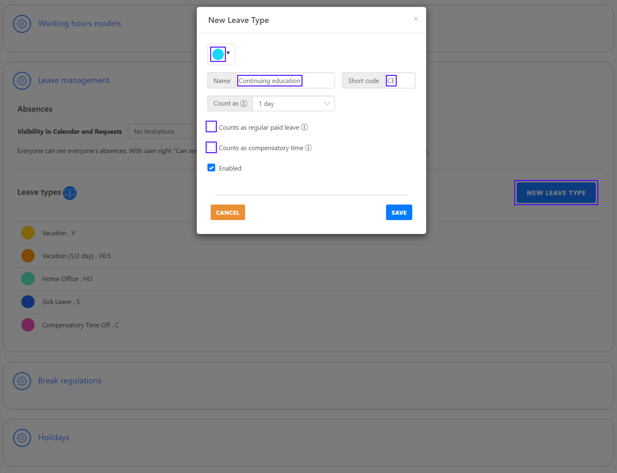Click the tutorial monitor icon next to Leave types
The width and height of the screenshot is (617, 473).
(69, 193)
